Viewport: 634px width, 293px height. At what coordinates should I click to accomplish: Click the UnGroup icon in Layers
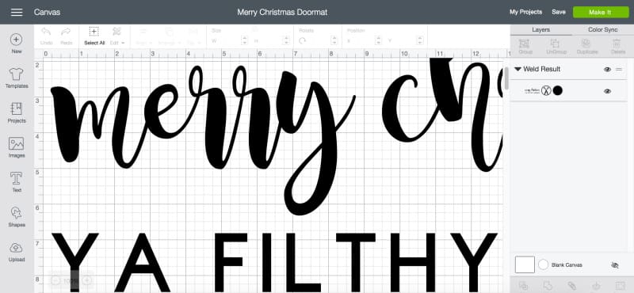tap(556, 44)
